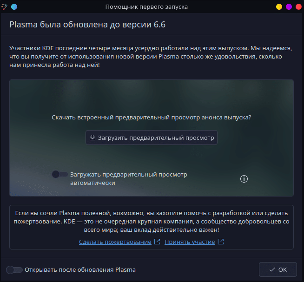304x282 pixels.
Task: Click the info icon beside auto-download toggle
Action: click(x=244, y=179)
